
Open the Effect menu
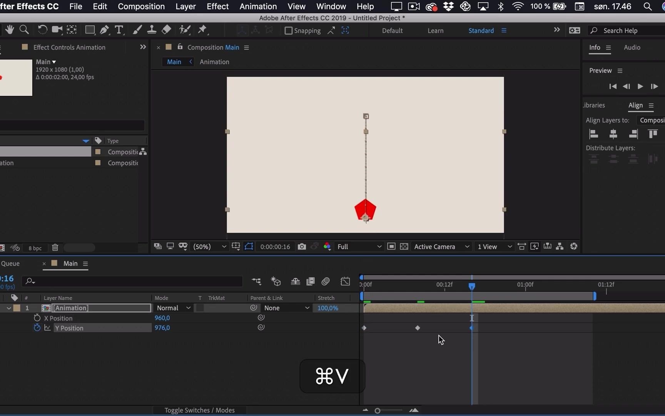pos(218,7)
